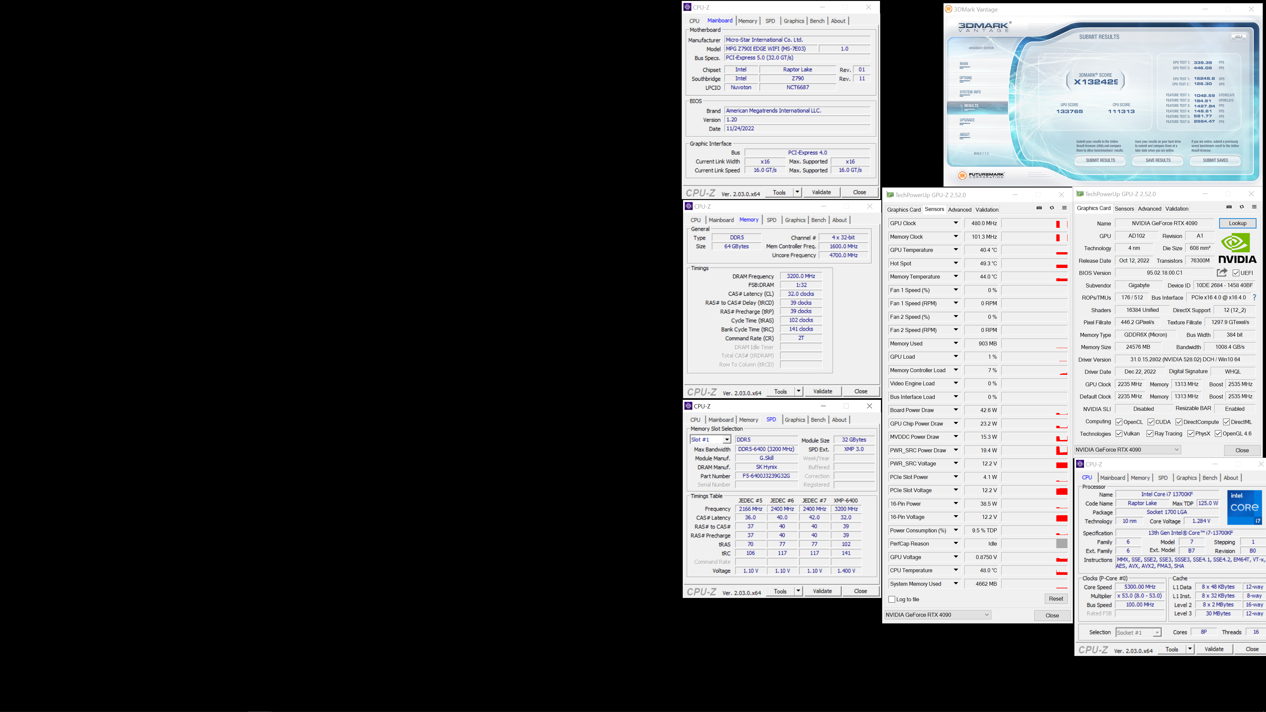1266x712 pixels.
Task: Click the CPU-Z title icon of Mainboard window
Action: (x=687, y=7)
